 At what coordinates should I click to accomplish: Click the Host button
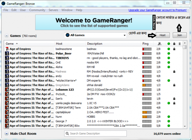(x=163, y=35)
